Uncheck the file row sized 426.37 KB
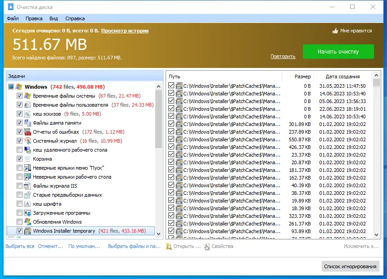The image size is (387, 279). pos(171,147)
